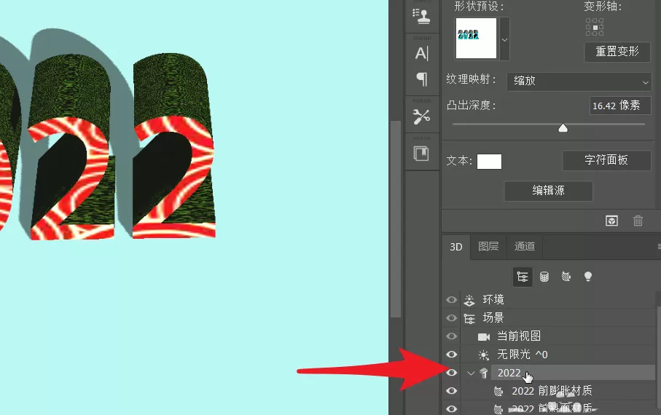Select the 场景 row
Image resolution: width=661 pixels, height=415 pixels.
point(558,318)
